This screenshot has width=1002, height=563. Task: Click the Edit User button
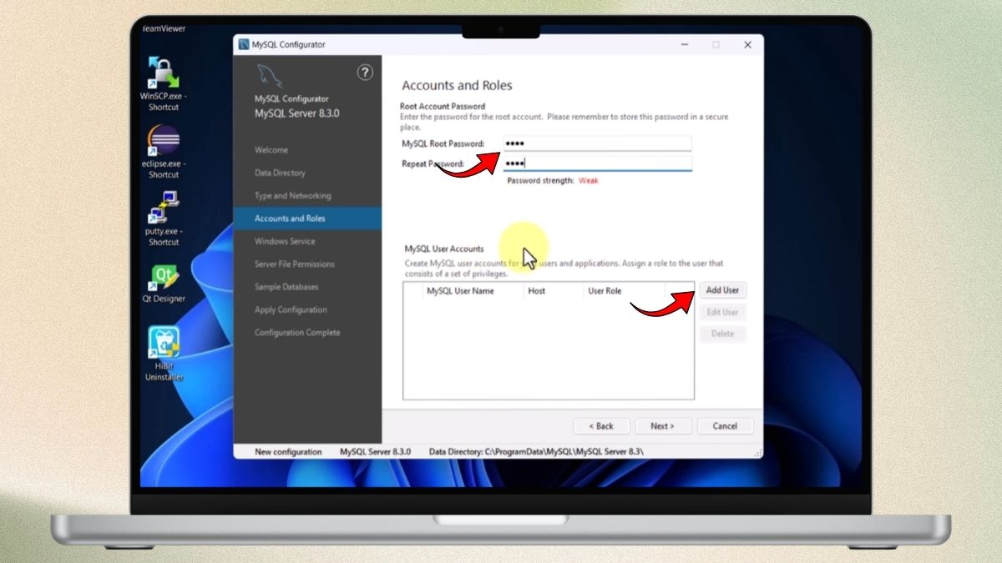click(722, 312)
